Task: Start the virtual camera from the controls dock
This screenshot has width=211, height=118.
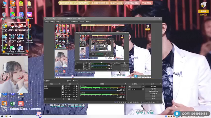Action: coord(154,91)
